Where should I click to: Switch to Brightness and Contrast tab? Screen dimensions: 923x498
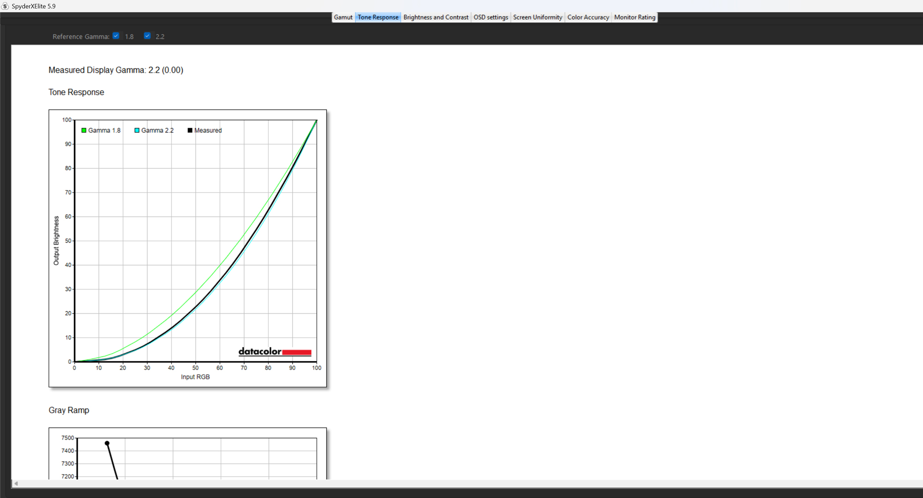[x=435, y=17]
